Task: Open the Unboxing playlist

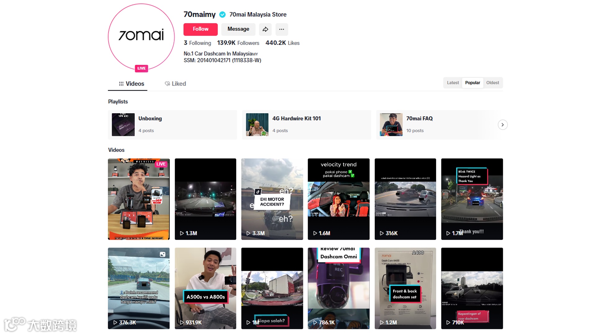Action: pyautogui.click(x=172, y=125)
